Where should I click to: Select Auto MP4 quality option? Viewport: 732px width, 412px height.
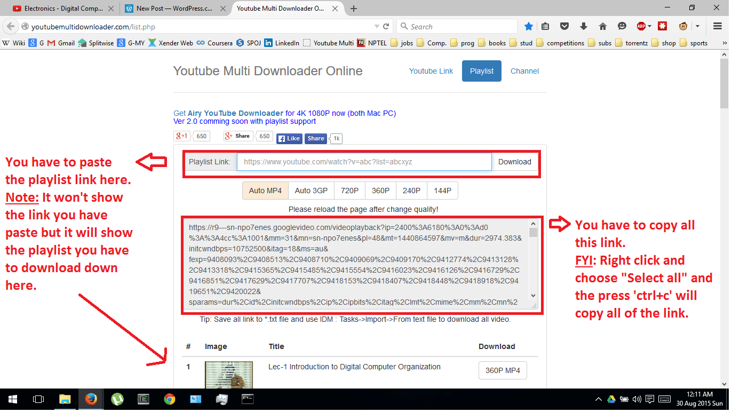(x=265, y=191)
